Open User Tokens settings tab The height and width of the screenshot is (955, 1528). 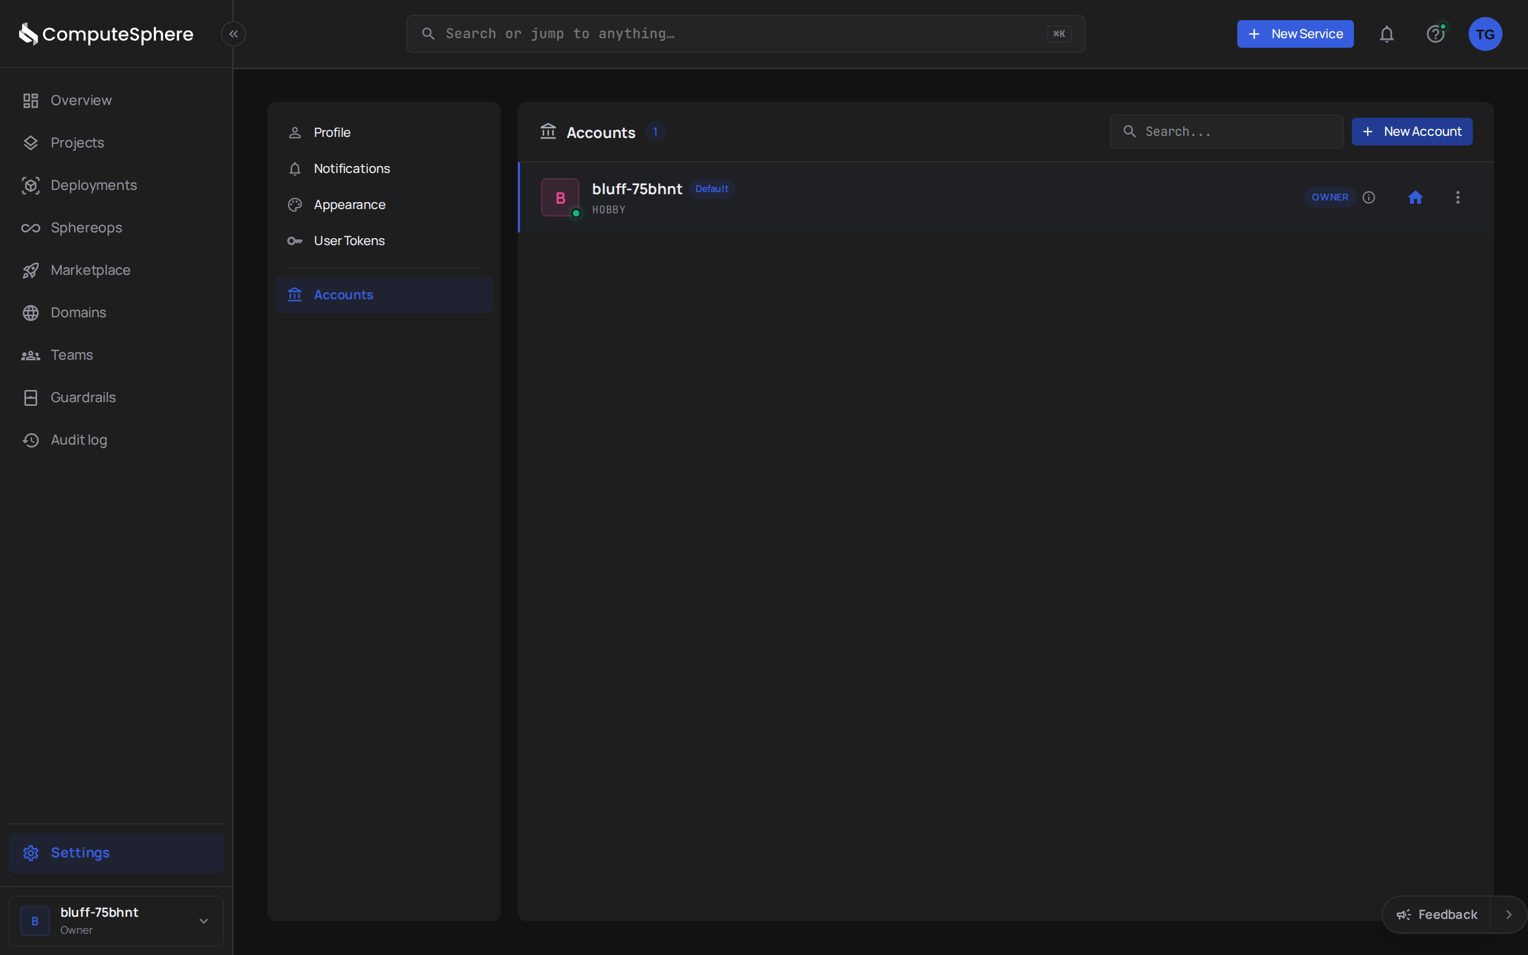tap(384, 241)
